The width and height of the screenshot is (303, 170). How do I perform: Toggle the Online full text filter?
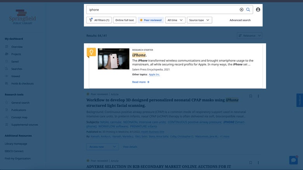pyautogui.click(x=125, y=20)
